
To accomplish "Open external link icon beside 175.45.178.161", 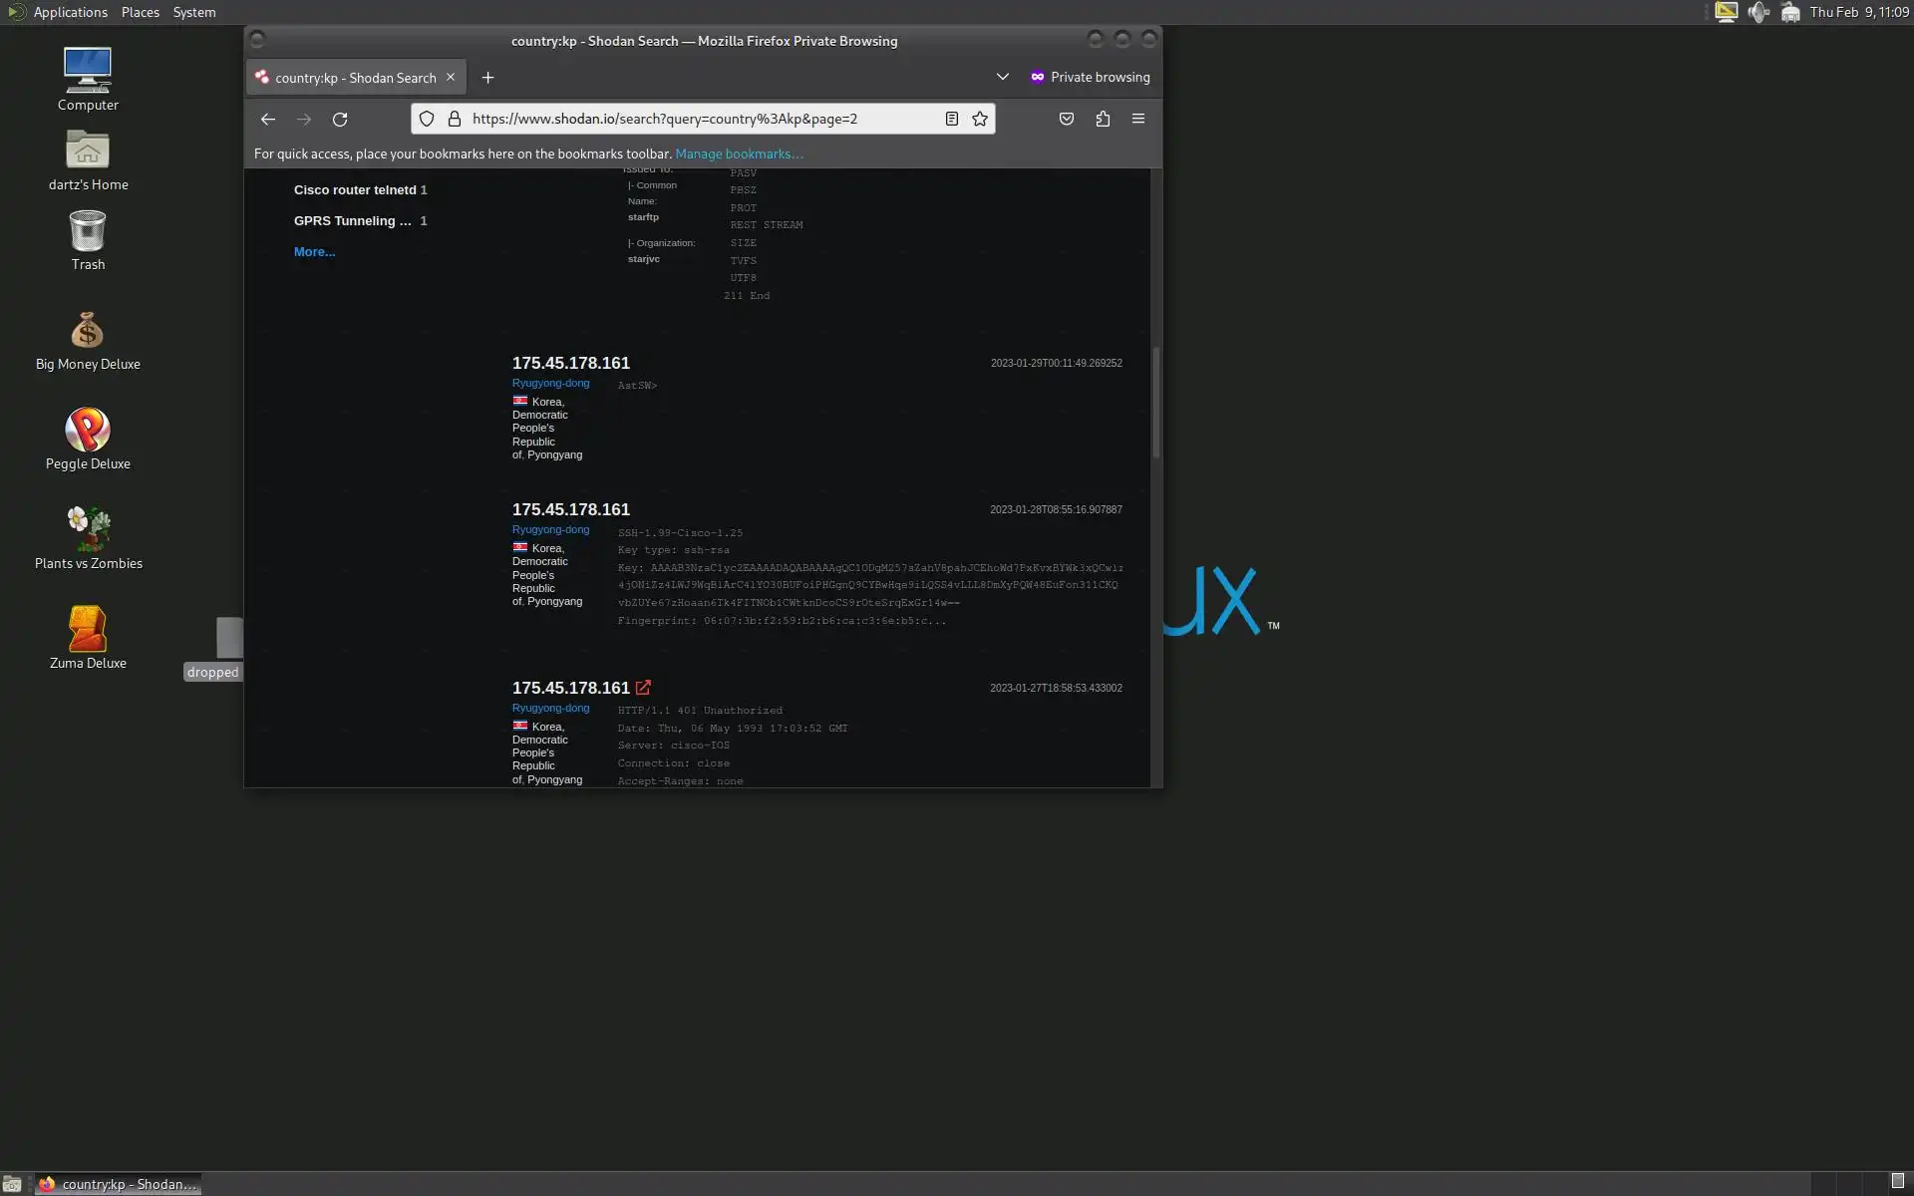I will (x=643, y=688).
